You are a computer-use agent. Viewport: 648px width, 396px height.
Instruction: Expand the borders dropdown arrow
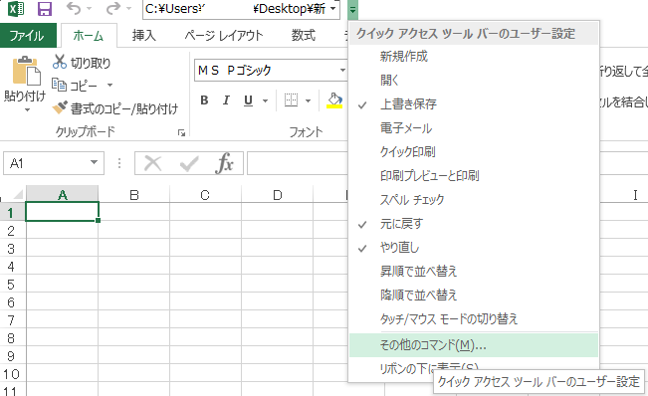pyautogui.click(x=308, y=100)
